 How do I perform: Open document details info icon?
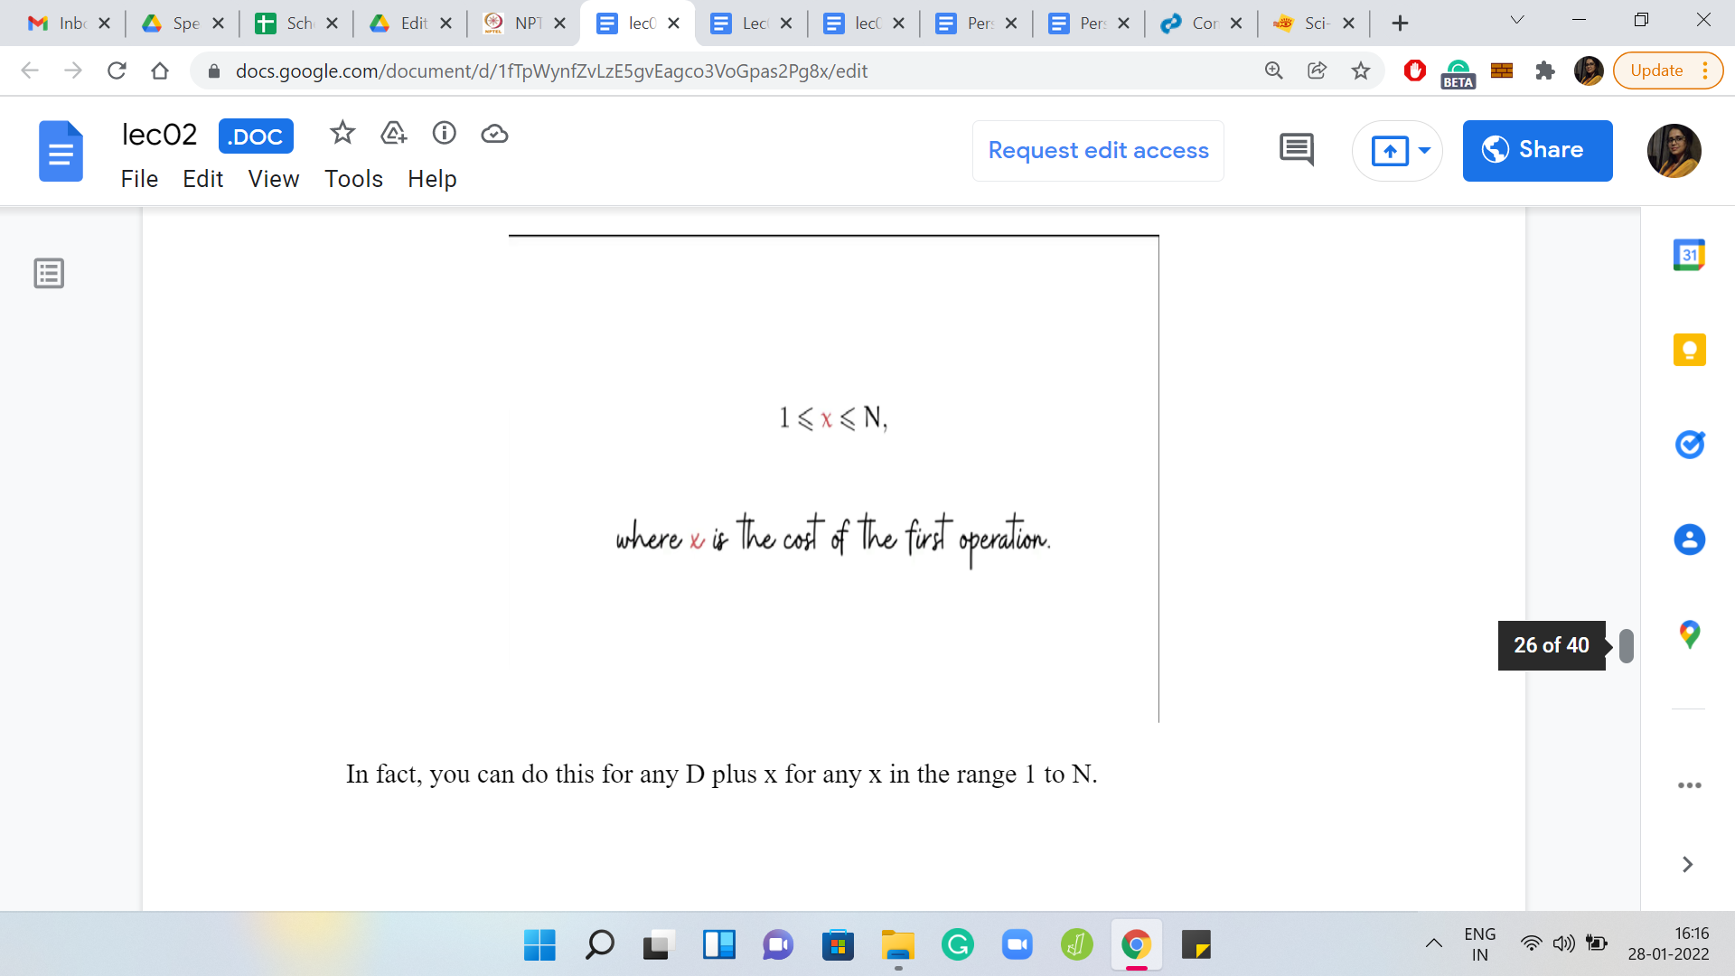(x=444, y=134)
